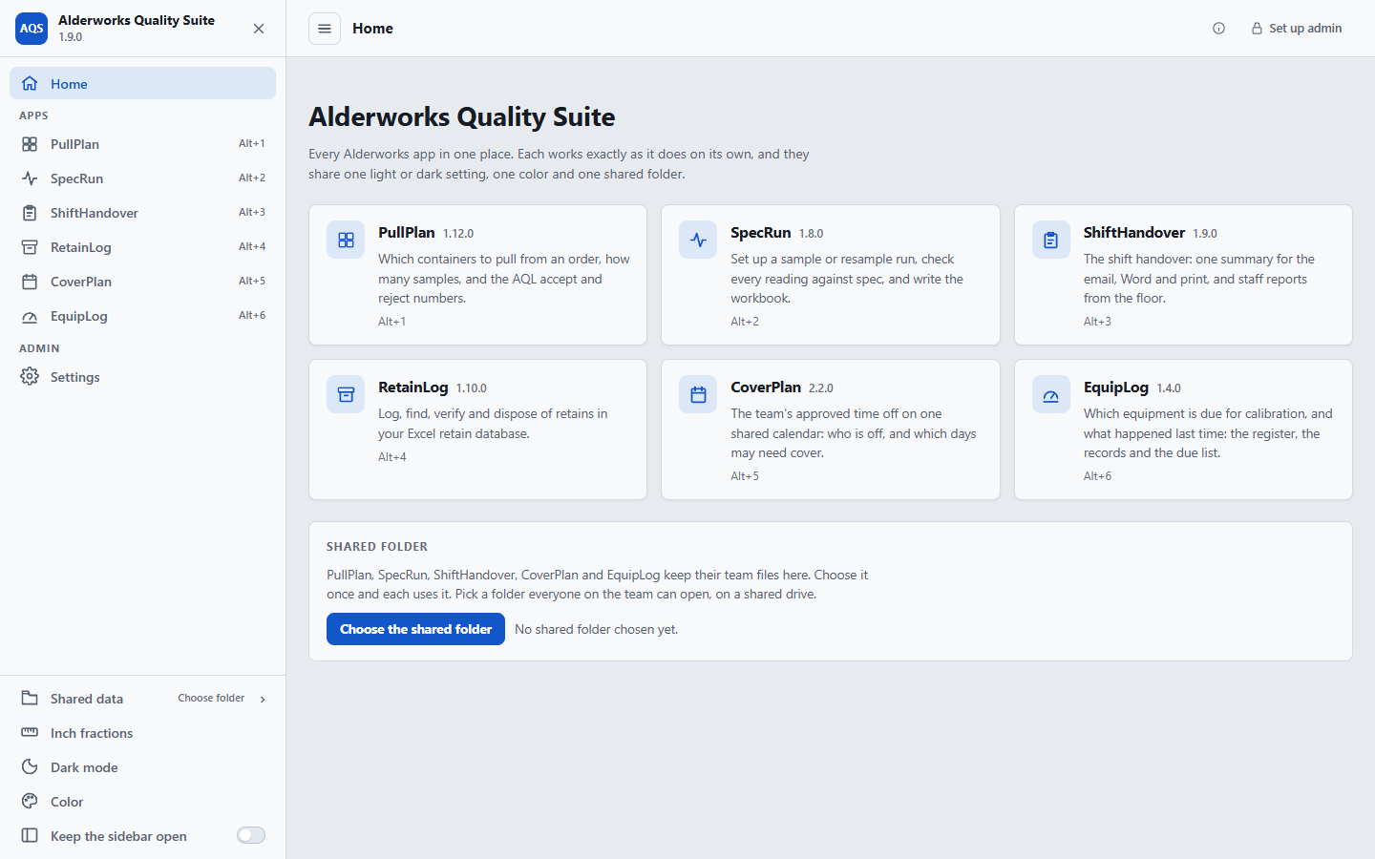Click the Inch fractions ruler icon
1375x859 pixels.
click(30, 733)
